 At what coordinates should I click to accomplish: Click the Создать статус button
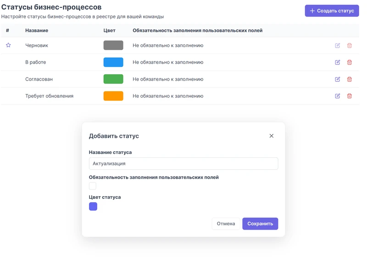coord(332,11)
